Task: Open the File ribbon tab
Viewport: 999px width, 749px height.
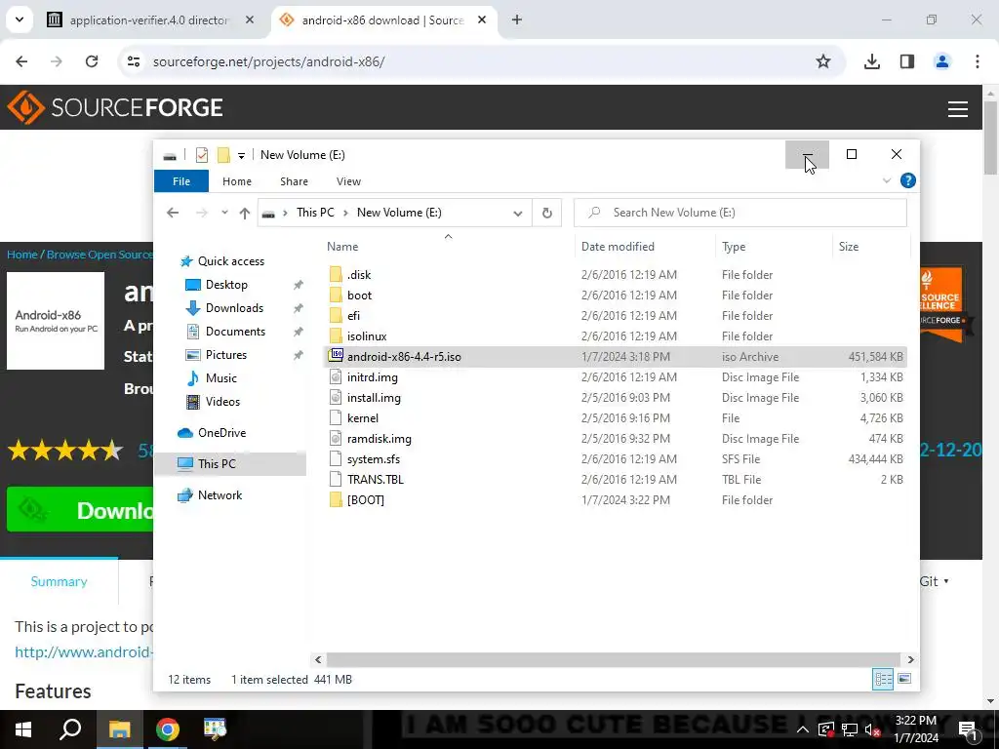Action: coord(181,181)
